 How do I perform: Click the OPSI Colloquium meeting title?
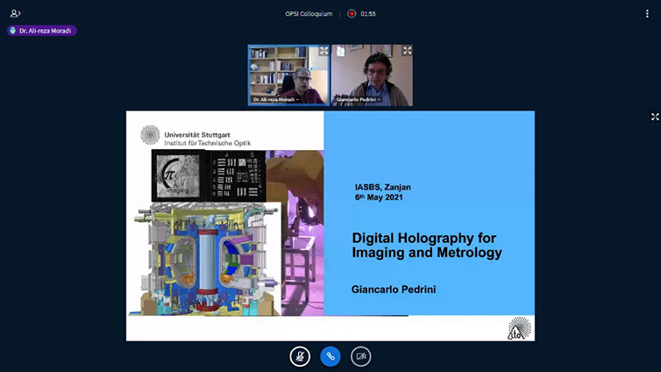pos(309,13)
